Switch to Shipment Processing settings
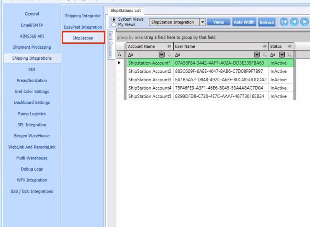 tap(32, 47)
